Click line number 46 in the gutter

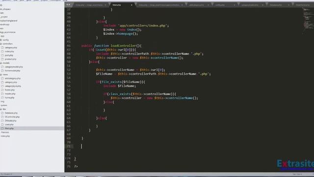(x=69, y=46)
